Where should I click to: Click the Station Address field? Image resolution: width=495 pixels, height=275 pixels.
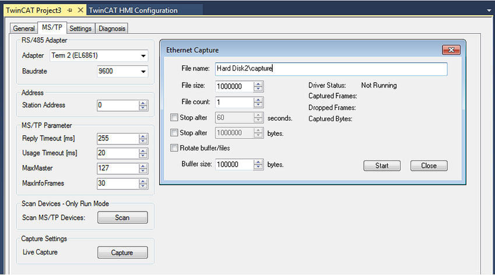(x=118, y=105)
